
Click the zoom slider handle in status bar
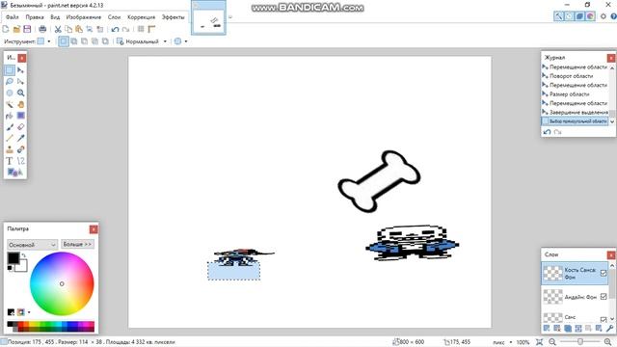click(580, 342)
